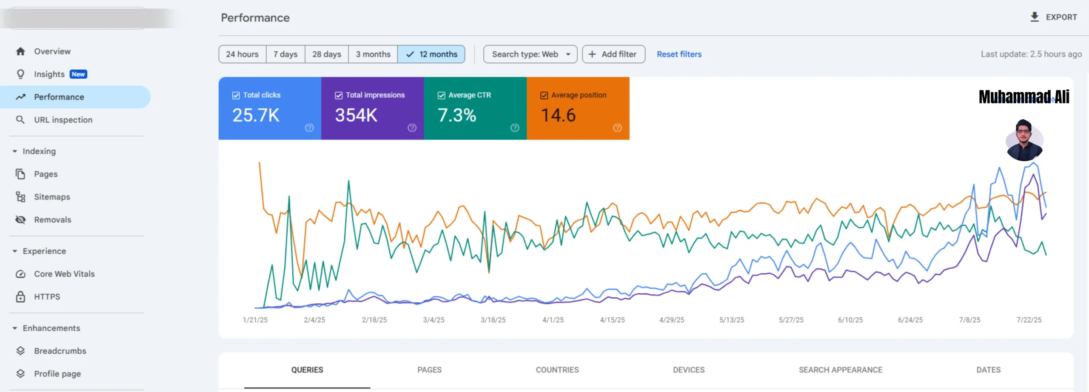Open Core Web Vitals gauge icon
Screen dimensions: 1089x392
20,274
